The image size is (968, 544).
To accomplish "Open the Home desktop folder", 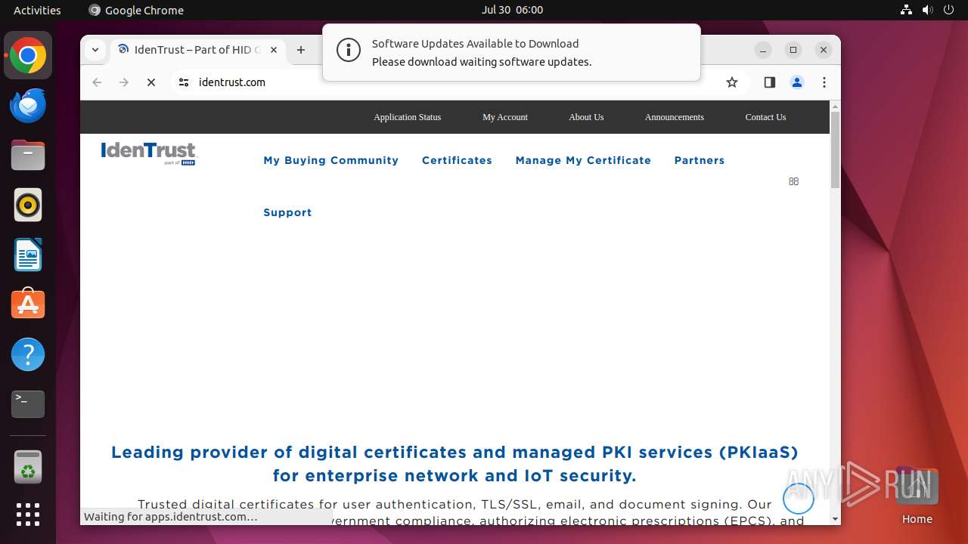I will (x=917, y=496).
